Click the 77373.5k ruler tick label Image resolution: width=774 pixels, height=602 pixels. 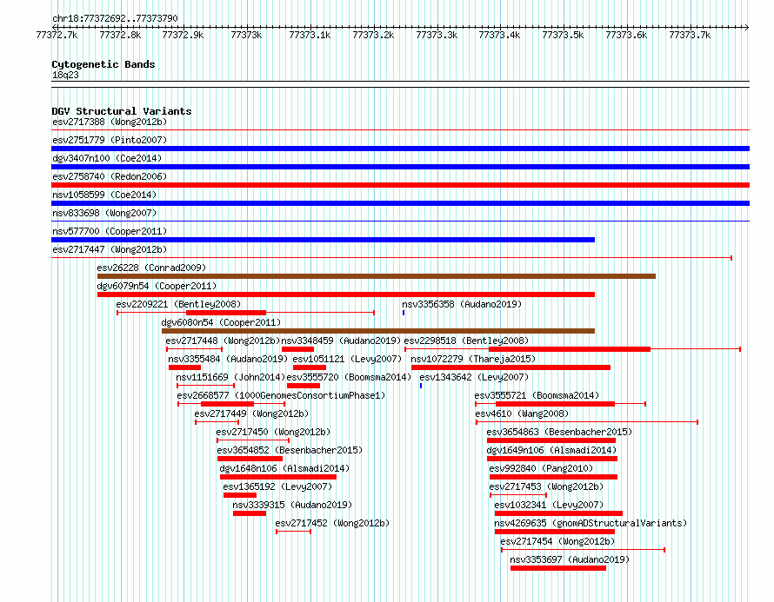563,35
